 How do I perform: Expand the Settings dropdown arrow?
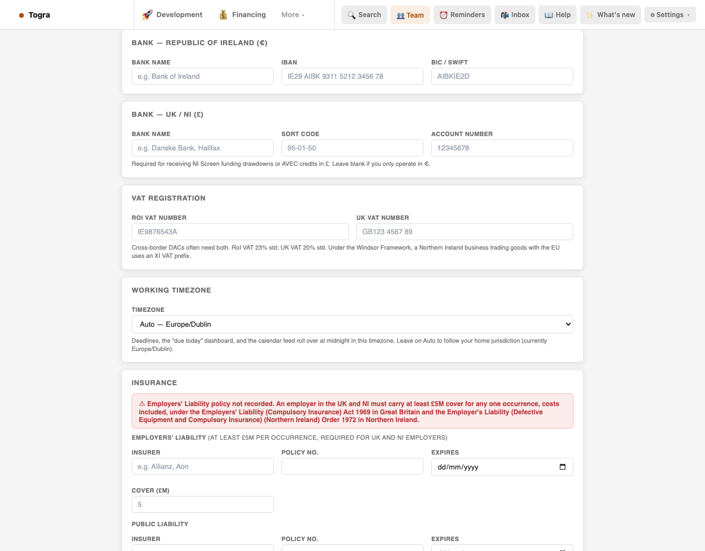(x=688, y=15)
